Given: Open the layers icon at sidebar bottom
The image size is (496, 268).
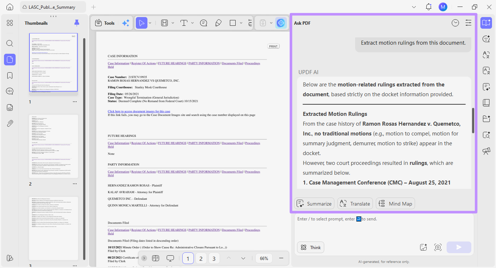Looking at the screenshot, I should click(10, 258).
